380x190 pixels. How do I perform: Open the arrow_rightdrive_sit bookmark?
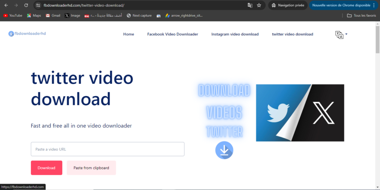pos(184,16)
